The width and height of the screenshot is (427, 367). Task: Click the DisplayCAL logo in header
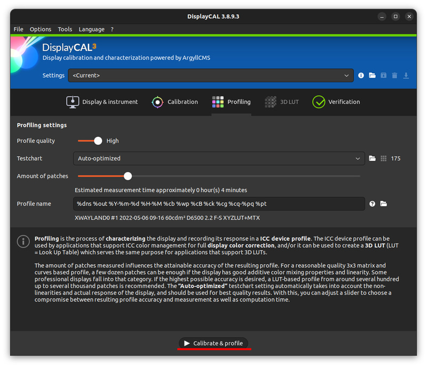tap(69, 47)
